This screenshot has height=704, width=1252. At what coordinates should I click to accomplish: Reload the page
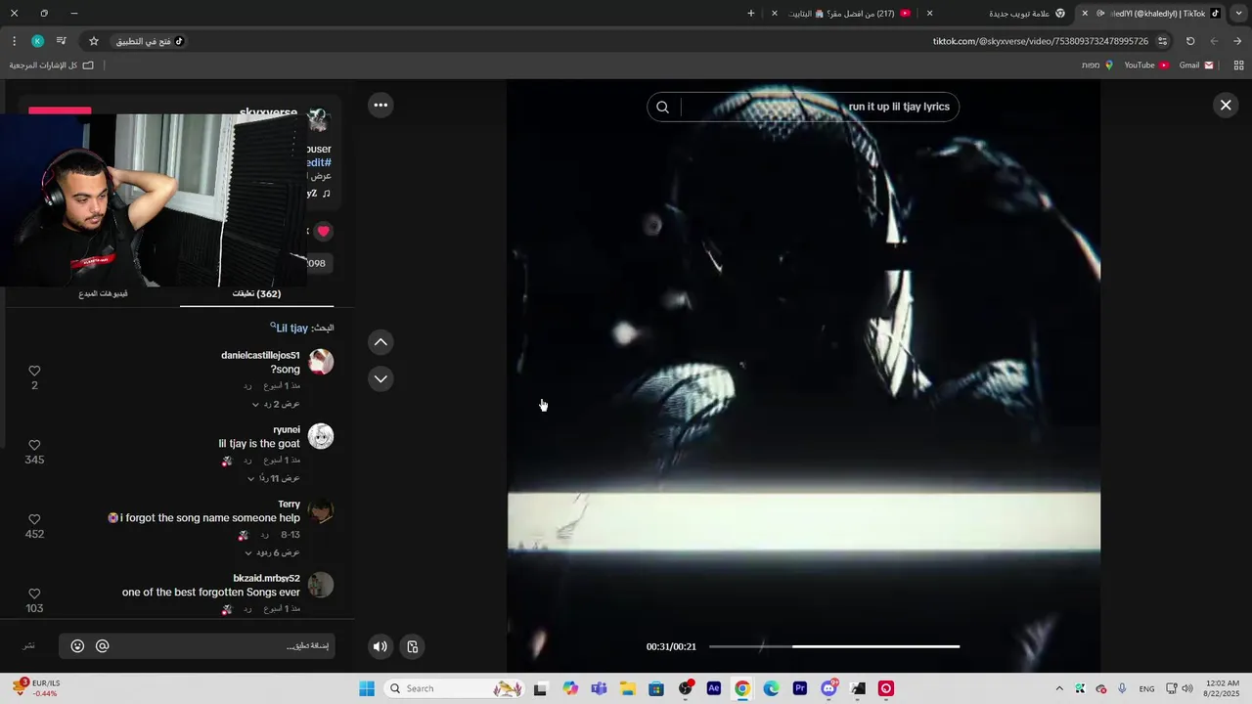click(x=1190, y=41)
